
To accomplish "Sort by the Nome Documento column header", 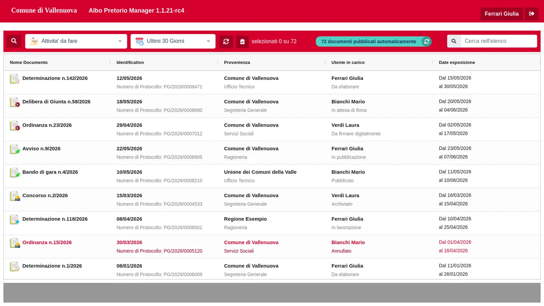I will coord(29,62).
